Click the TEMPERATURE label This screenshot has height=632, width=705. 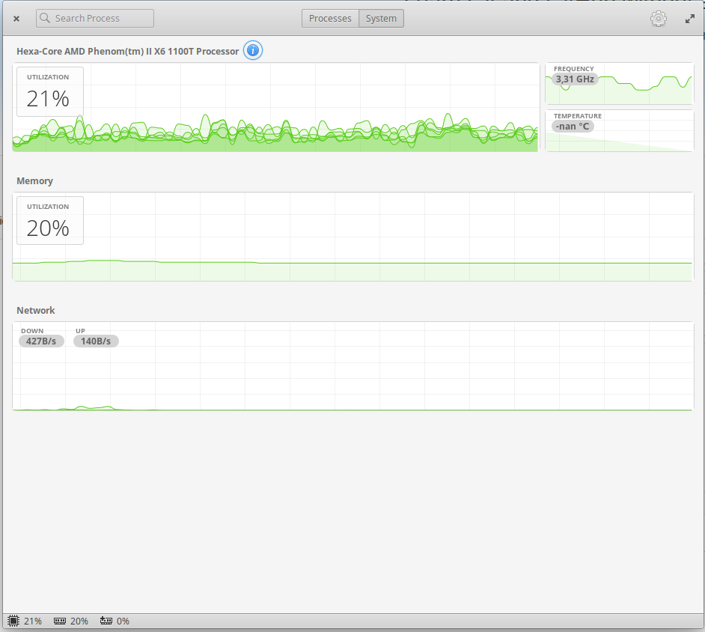click(x=577, y=116)
